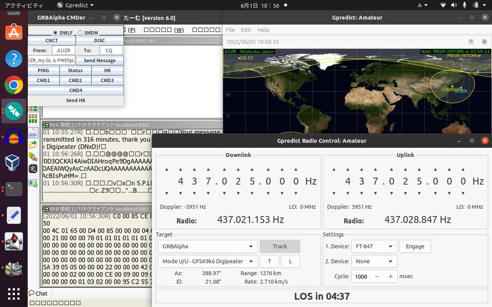Open the module options arrow in Gpredict Amateur
Image resolution: width=492 pixels, height=307 pixels.
click(x=471, y=42)
